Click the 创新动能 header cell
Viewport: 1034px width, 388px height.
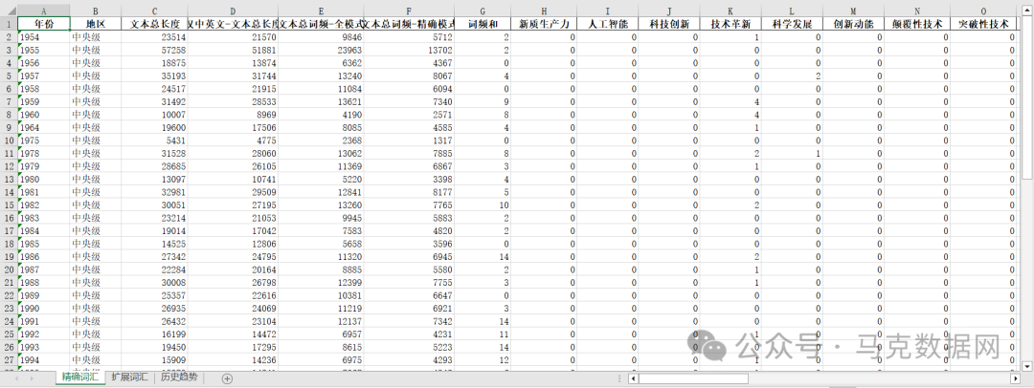point(853,24)
